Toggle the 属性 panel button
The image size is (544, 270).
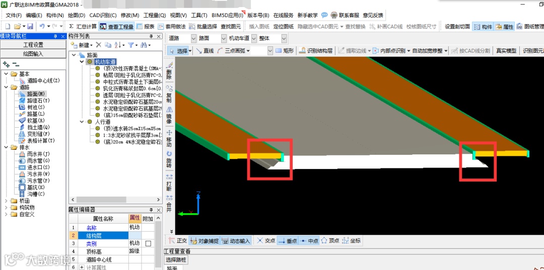504,26
